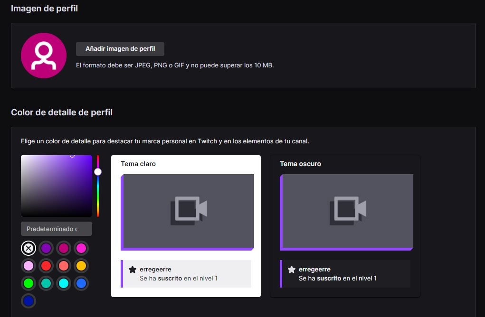Choose the dark navy blue swatch

click(x=29, y=301)
